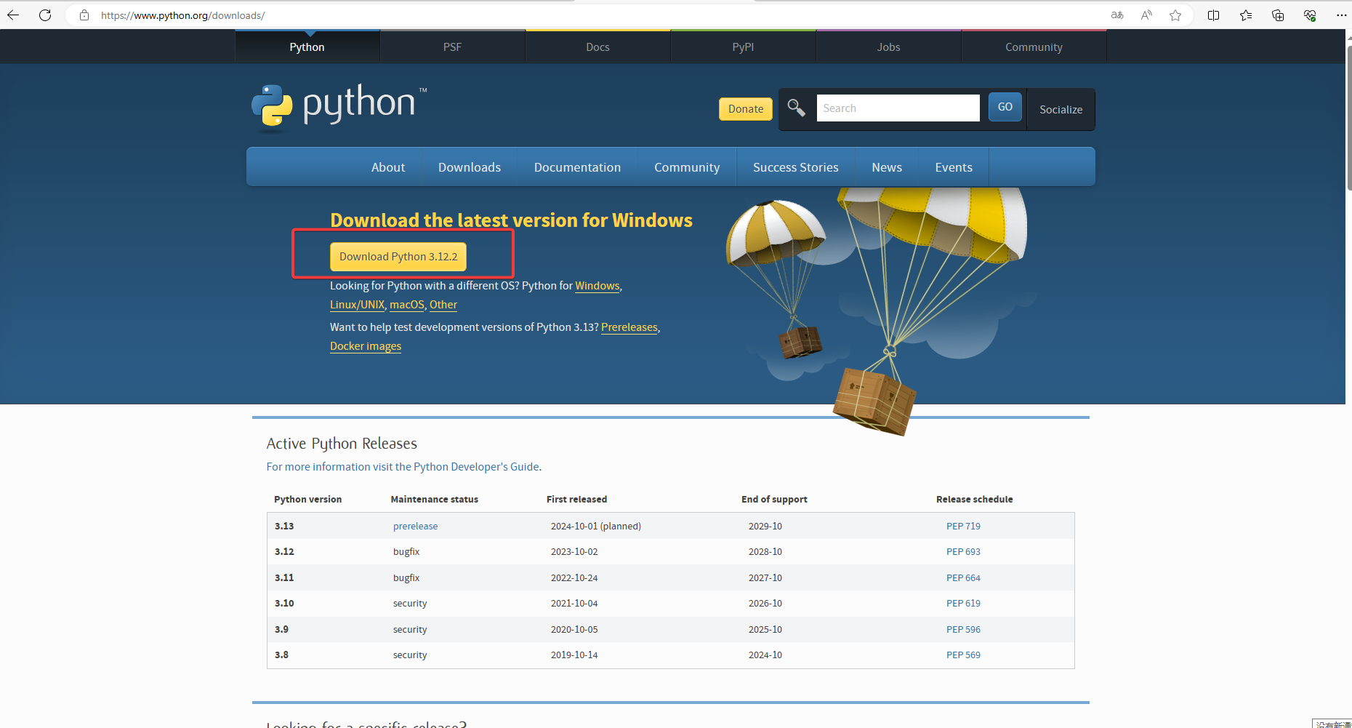Open the PEP 664 release schedule
Image resolution: width=1352 pixels, height=728 pixels.
coord(963,577)
